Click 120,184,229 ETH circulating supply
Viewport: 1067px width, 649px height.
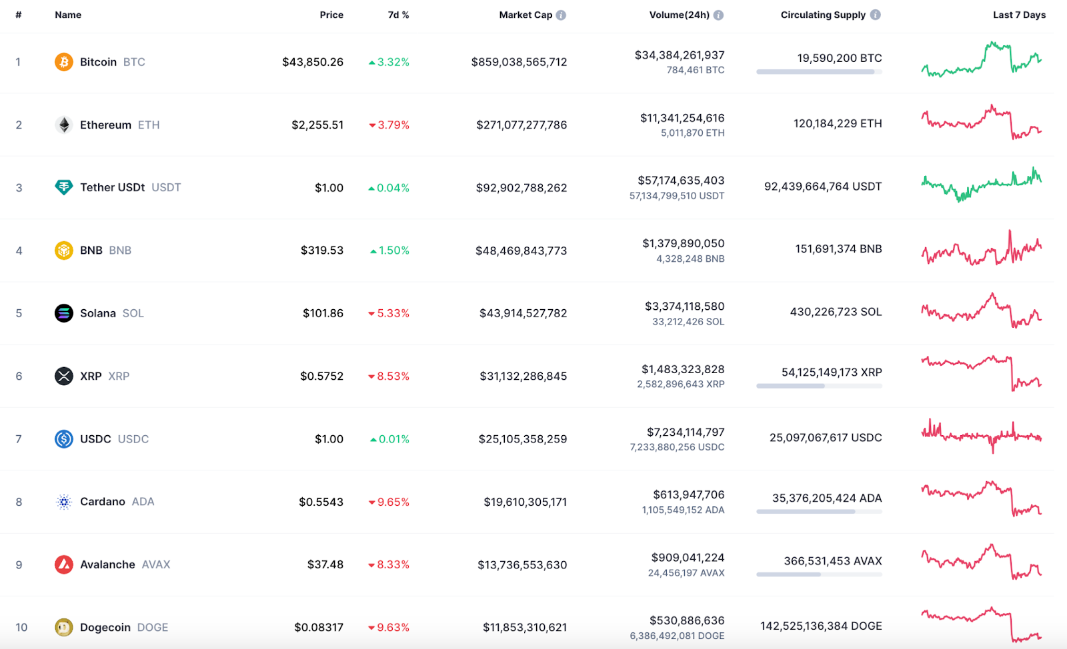[x=838, y=123]
